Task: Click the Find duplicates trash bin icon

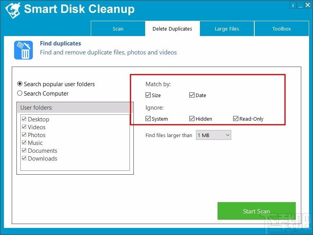Action: pyautogui.click(x=23, y=50)
